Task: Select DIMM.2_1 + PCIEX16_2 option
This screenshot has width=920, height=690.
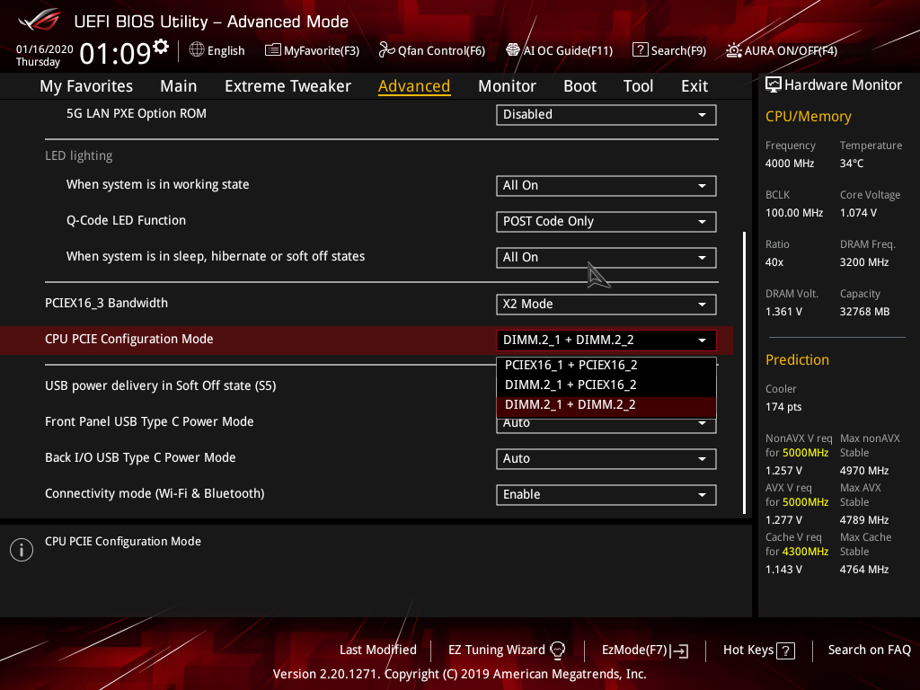Action: (606, 385)
